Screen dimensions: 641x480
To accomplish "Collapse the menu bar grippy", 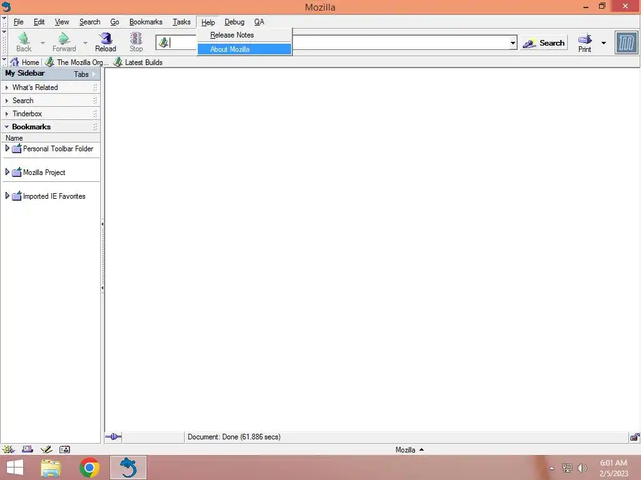I will pyautogui.click(x=4, y=22).
